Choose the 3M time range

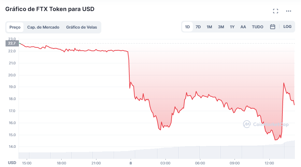(x=221, y=27)
